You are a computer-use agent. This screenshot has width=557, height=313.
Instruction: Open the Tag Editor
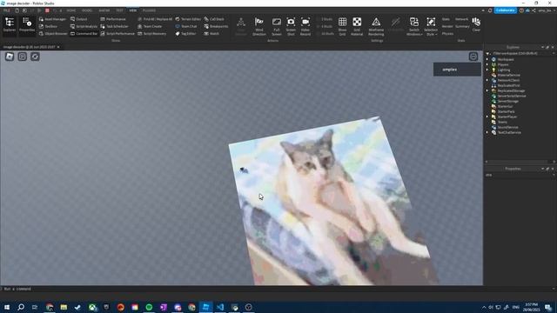pyautogui.click(x=185, y=34)
